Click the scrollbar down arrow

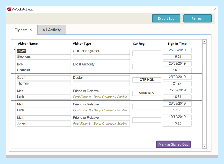point(204,146)
